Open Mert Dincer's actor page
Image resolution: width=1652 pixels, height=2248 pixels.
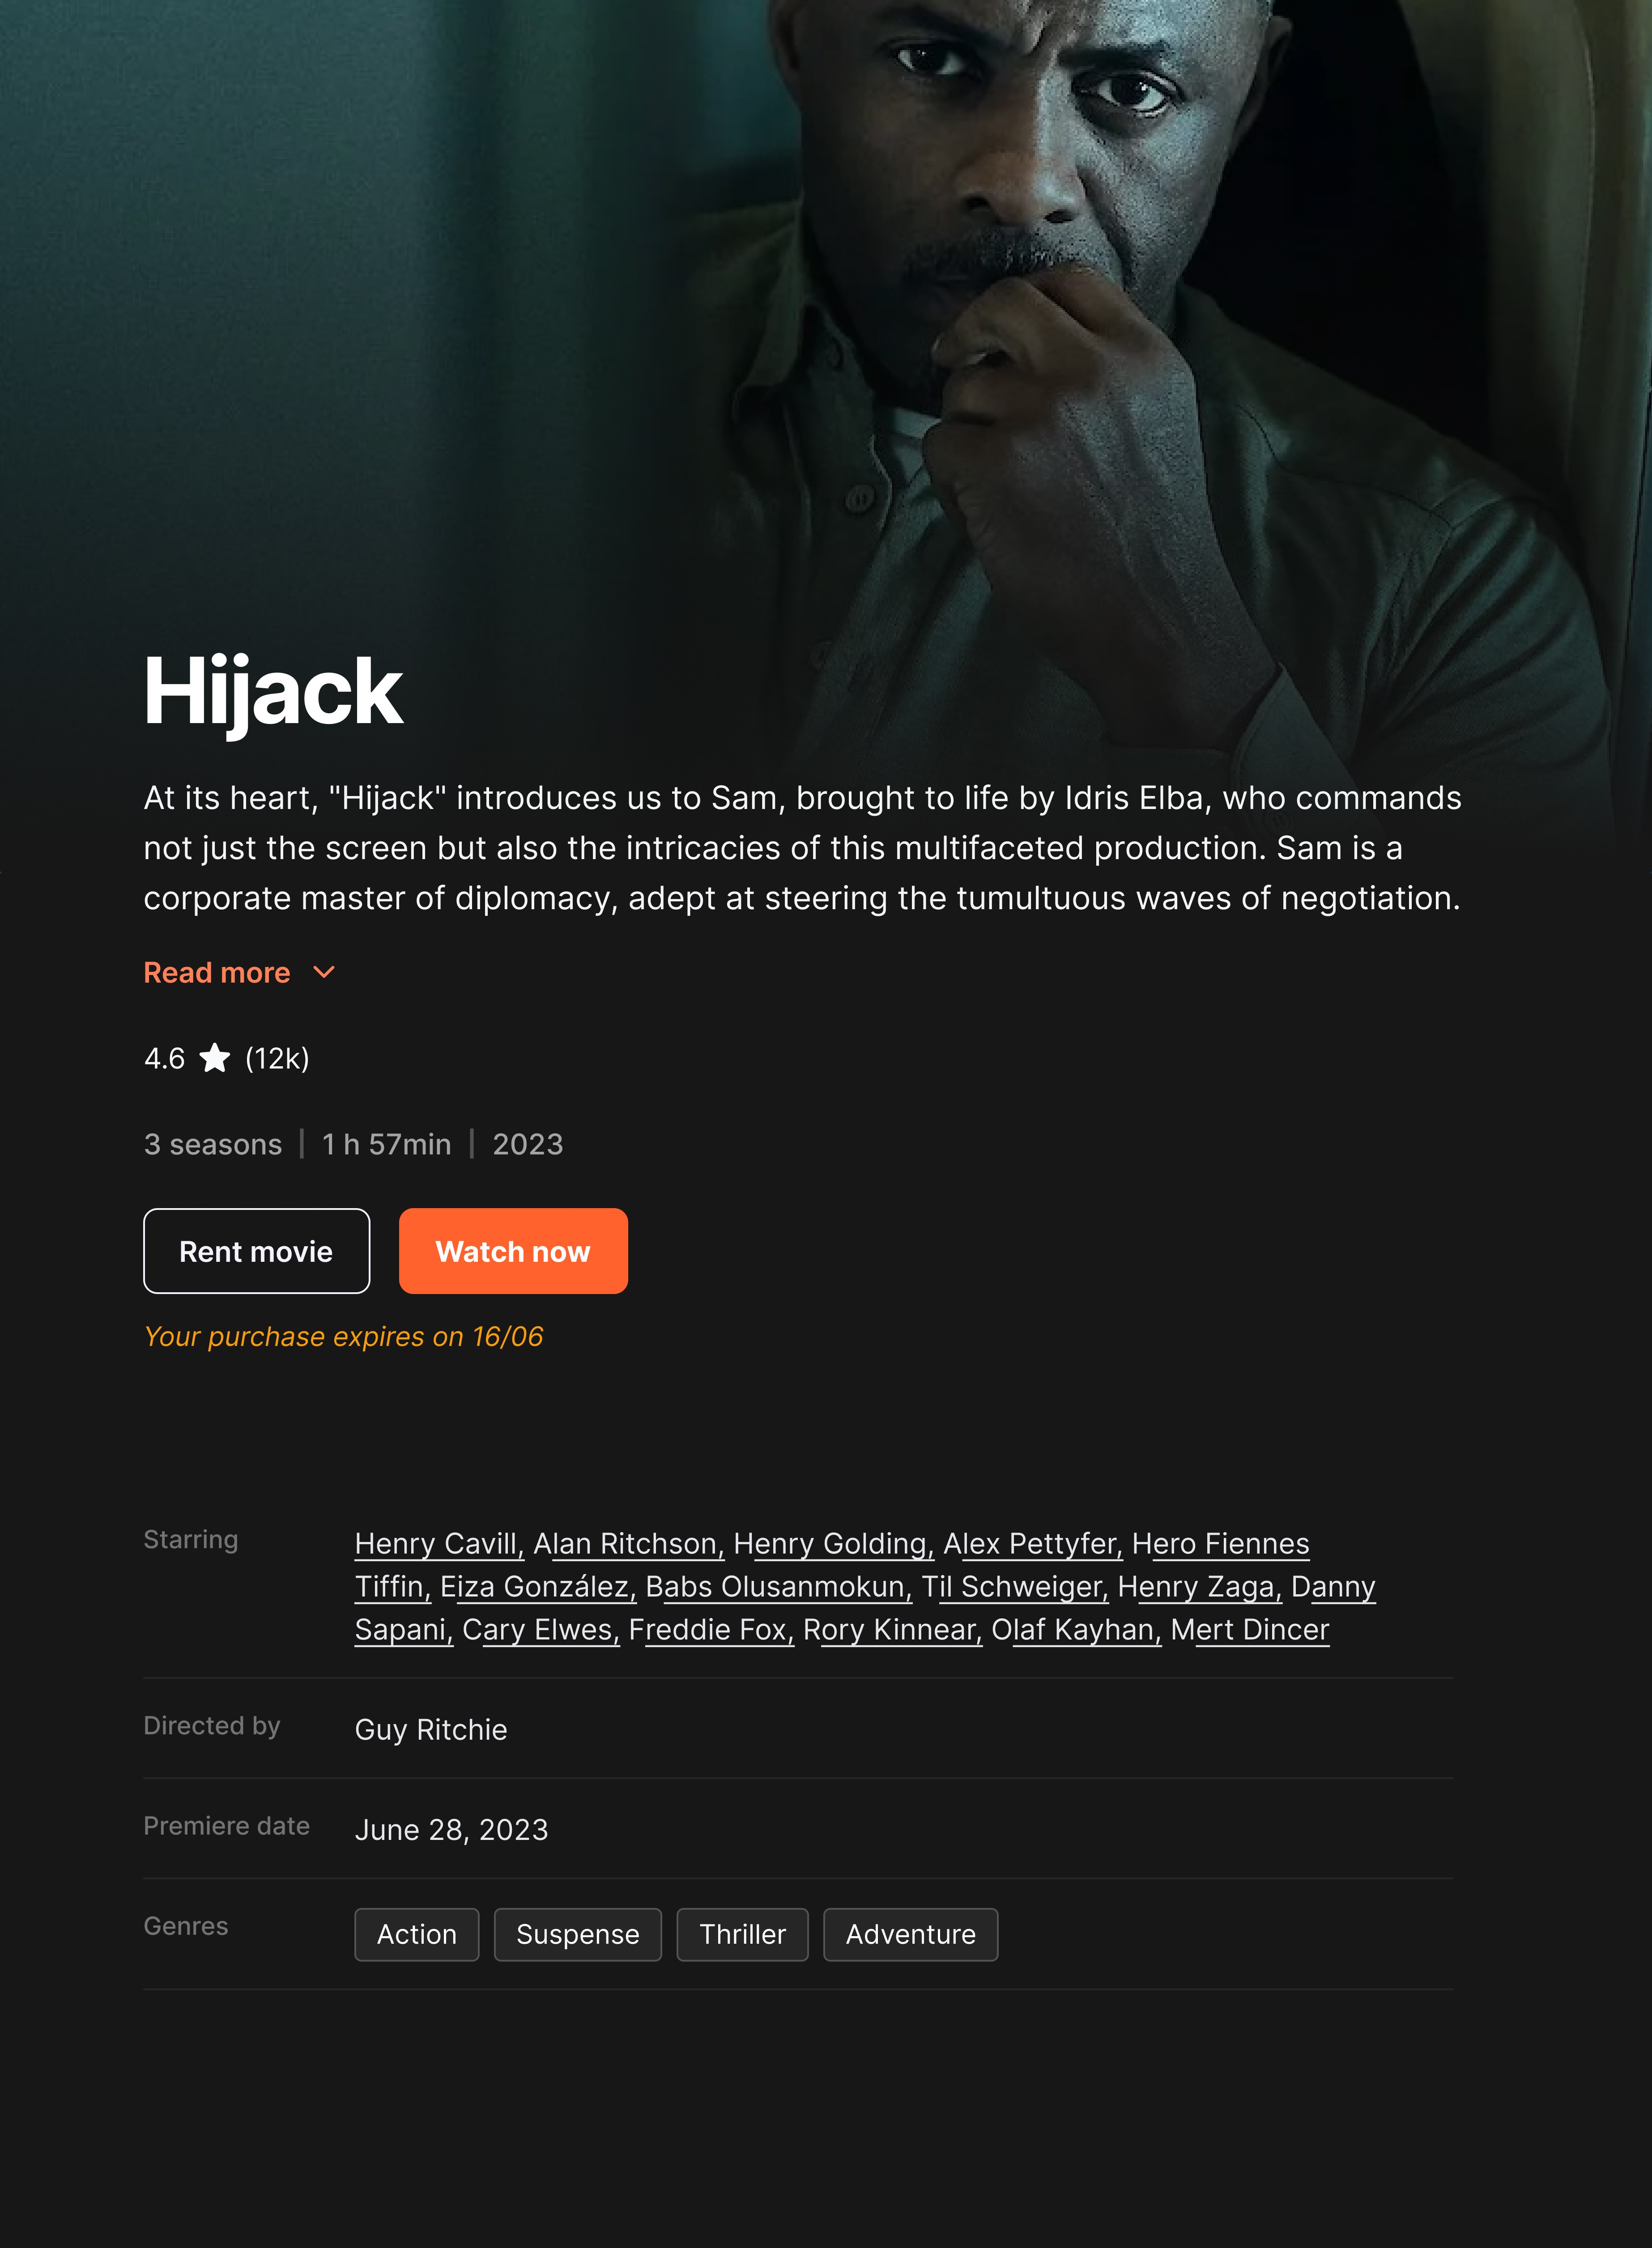[x=1250, y=1629]
